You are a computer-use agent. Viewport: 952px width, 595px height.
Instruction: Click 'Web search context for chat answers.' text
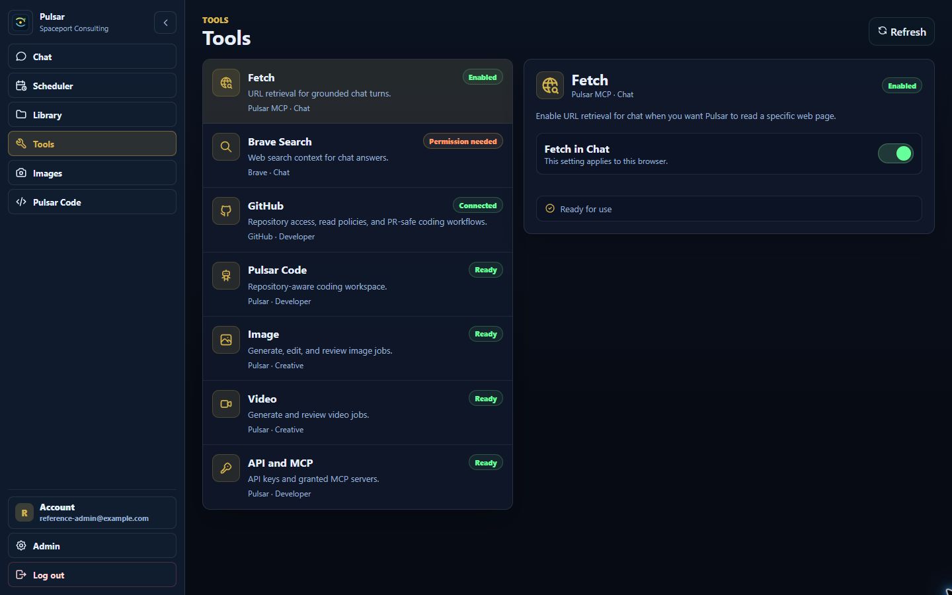(318, 157)
